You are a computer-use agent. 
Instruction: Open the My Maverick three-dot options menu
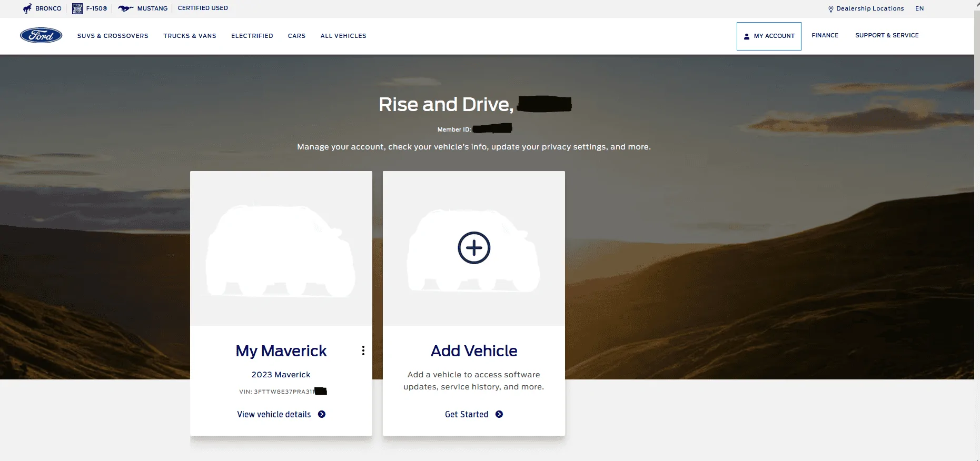[x=363, y=350]
